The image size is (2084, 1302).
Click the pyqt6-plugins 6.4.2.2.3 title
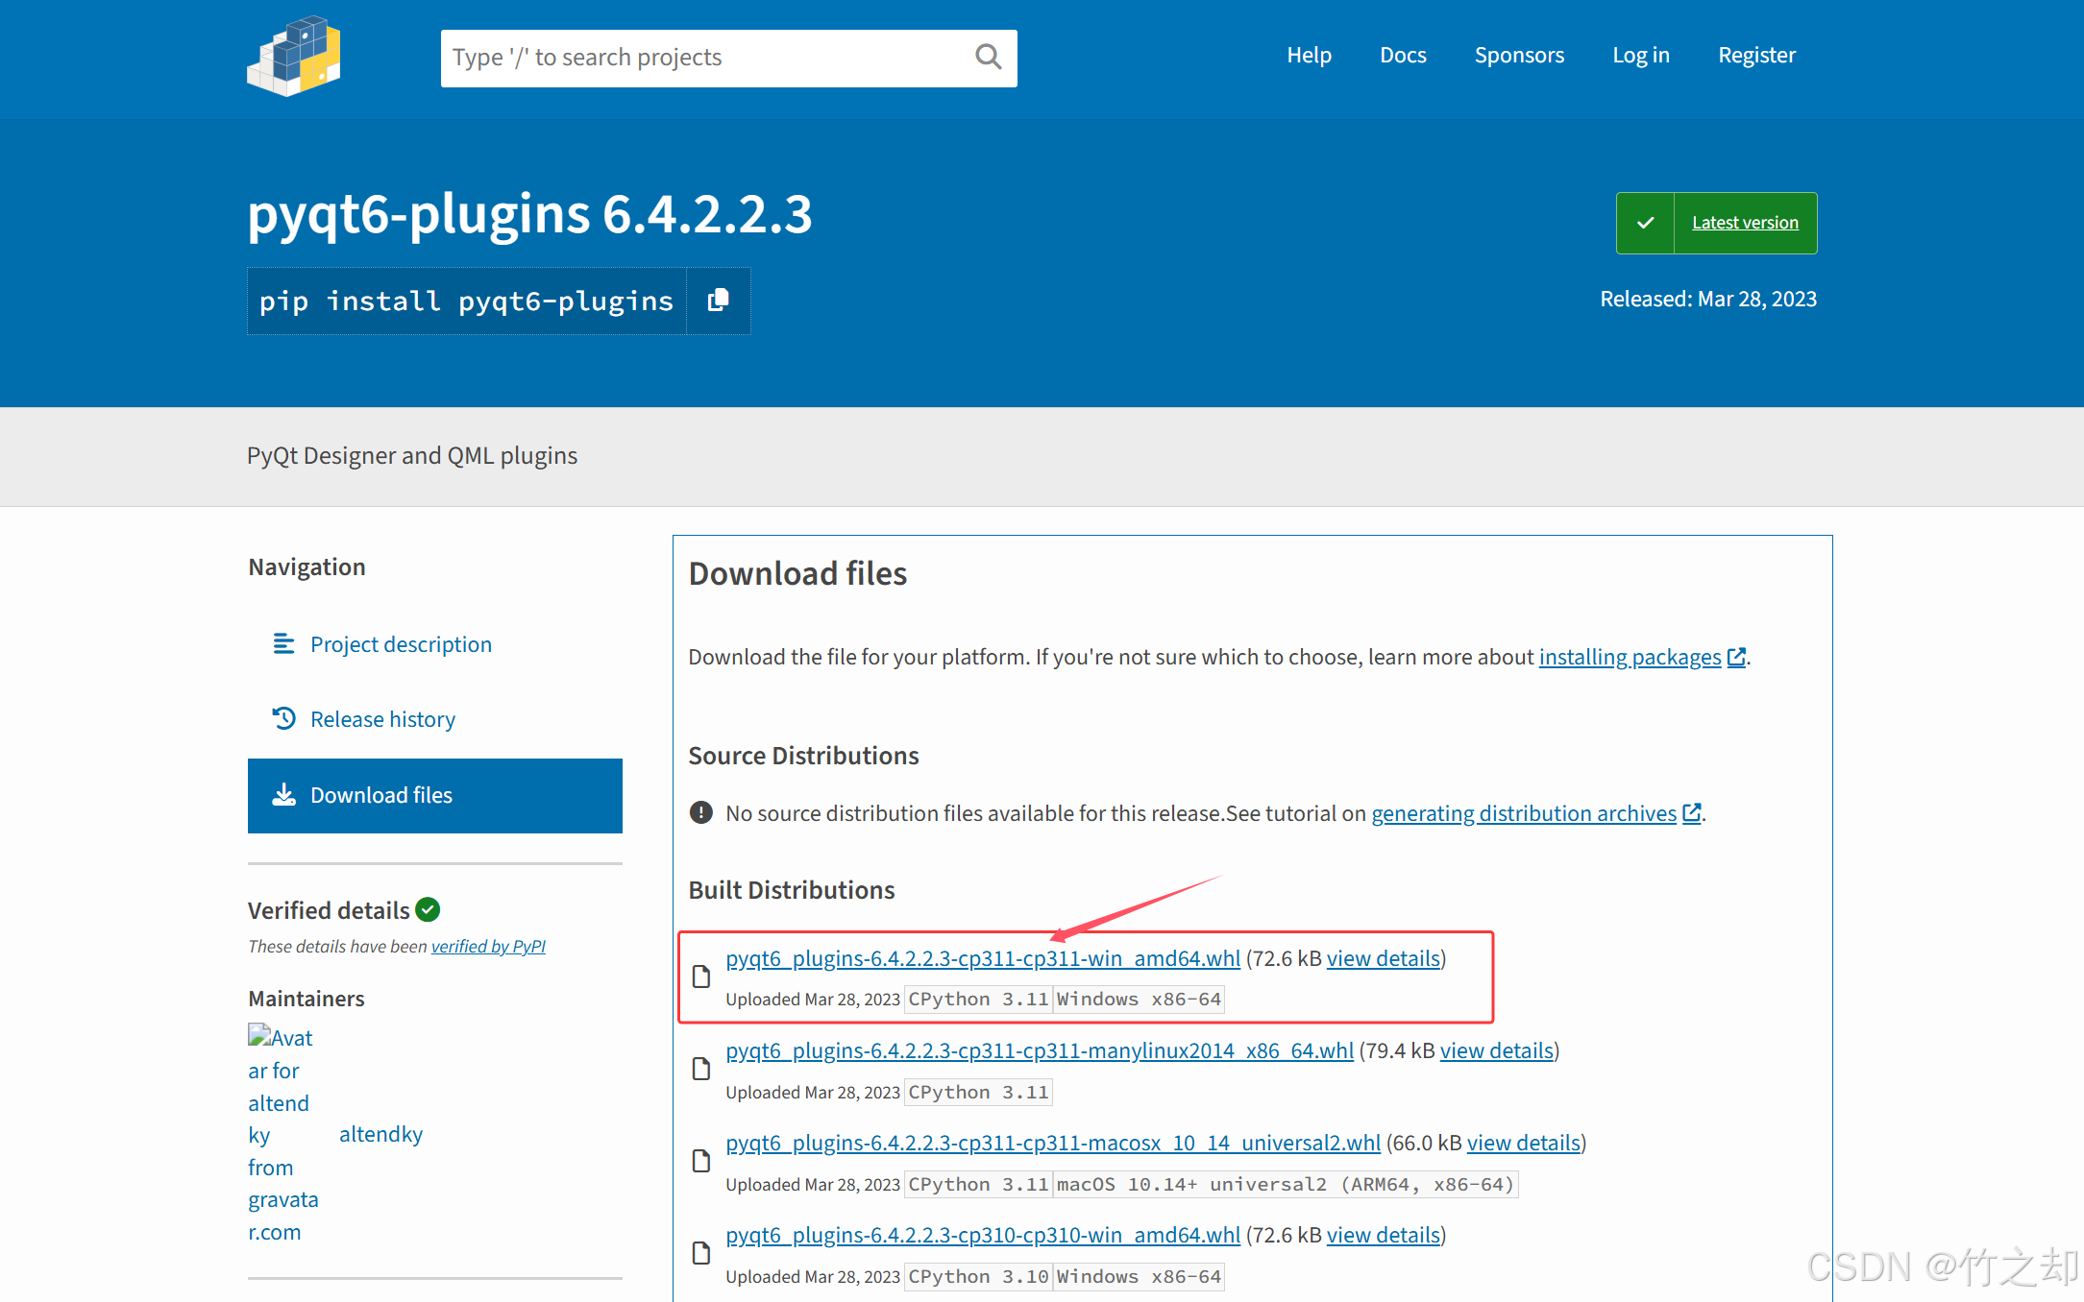(529, 213)
